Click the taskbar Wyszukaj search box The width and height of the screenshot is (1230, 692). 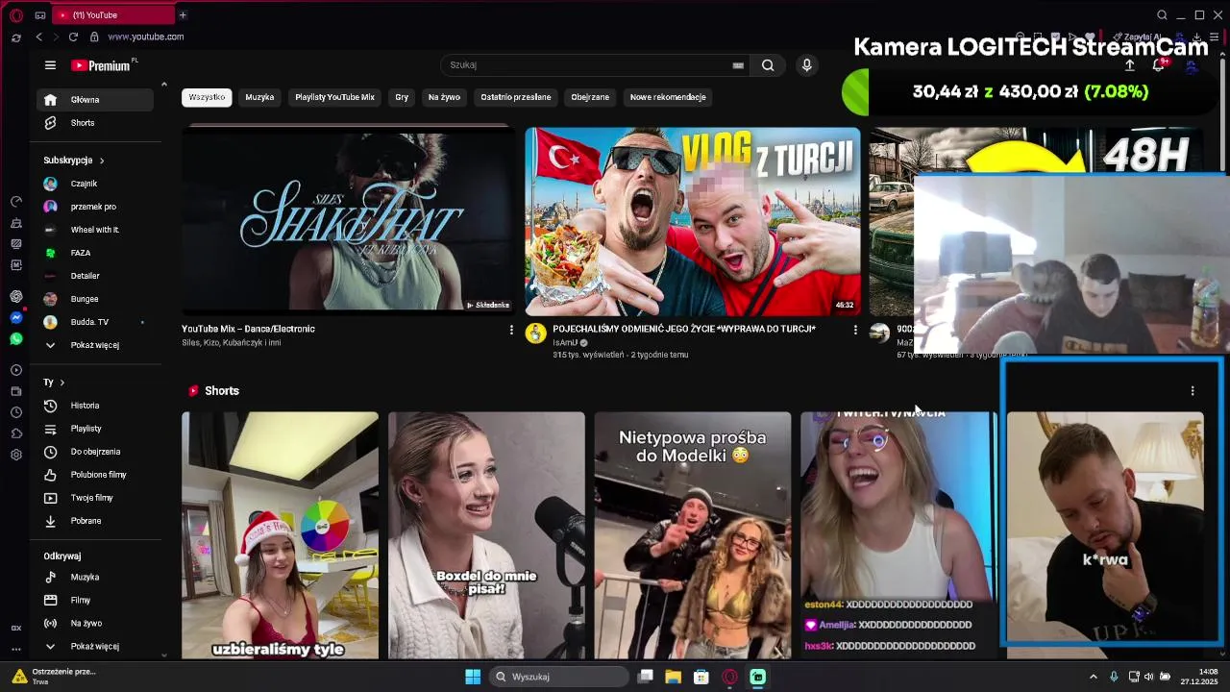pyautogui.click(x=557, y=677)
